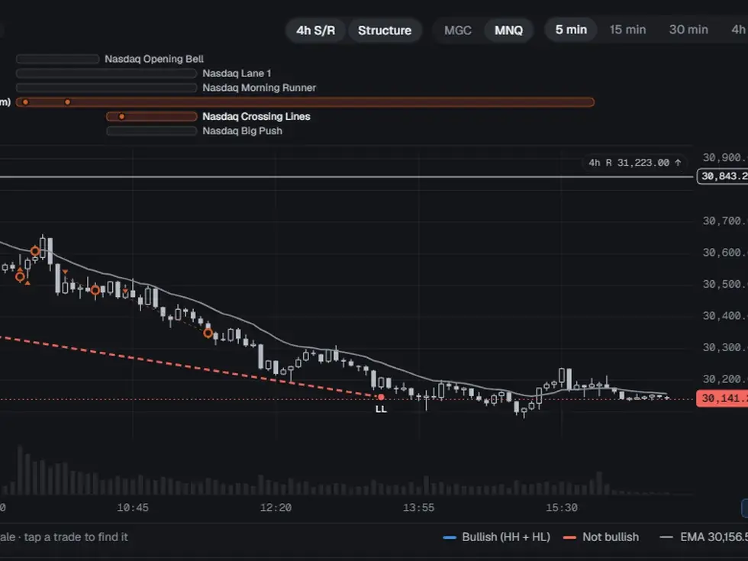The width and height of the screenshot is (748, 561).
Task: Click the Nasdaq Lane 1 label text
Action: coord(237,73)
